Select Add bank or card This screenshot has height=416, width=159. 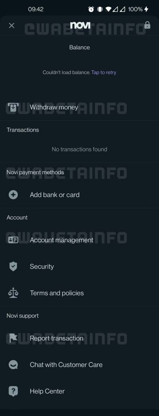[79, 195]
